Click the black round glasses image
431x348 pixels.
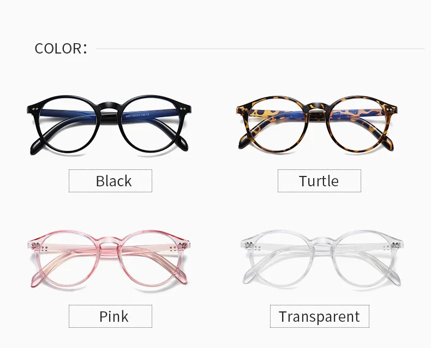[109, 125]
